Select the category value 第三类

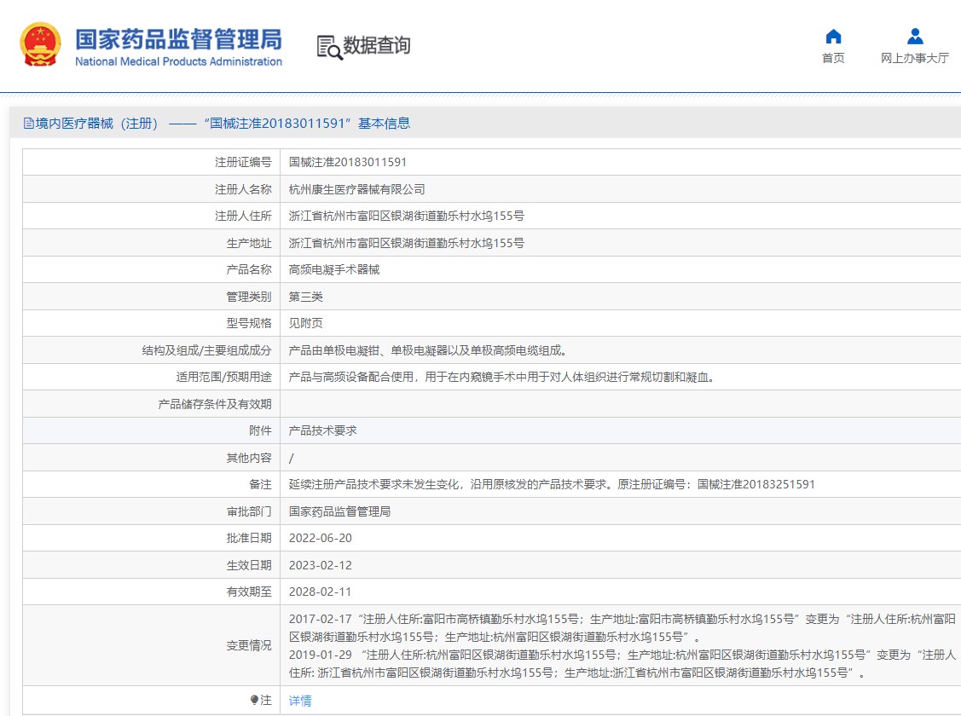click(306, 297)
